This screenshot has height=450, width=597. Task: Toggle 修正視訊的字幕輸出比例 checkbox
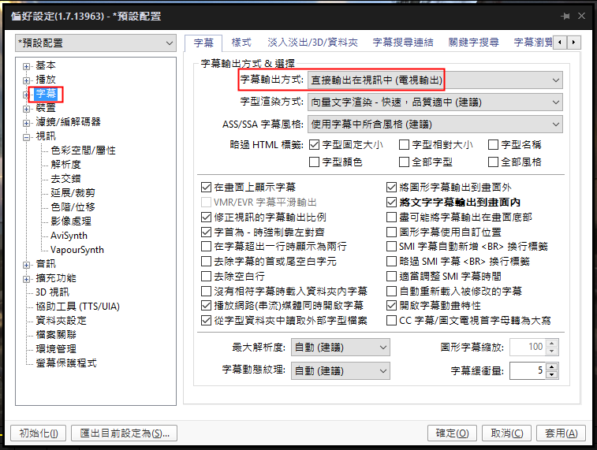tap(206, 218)
